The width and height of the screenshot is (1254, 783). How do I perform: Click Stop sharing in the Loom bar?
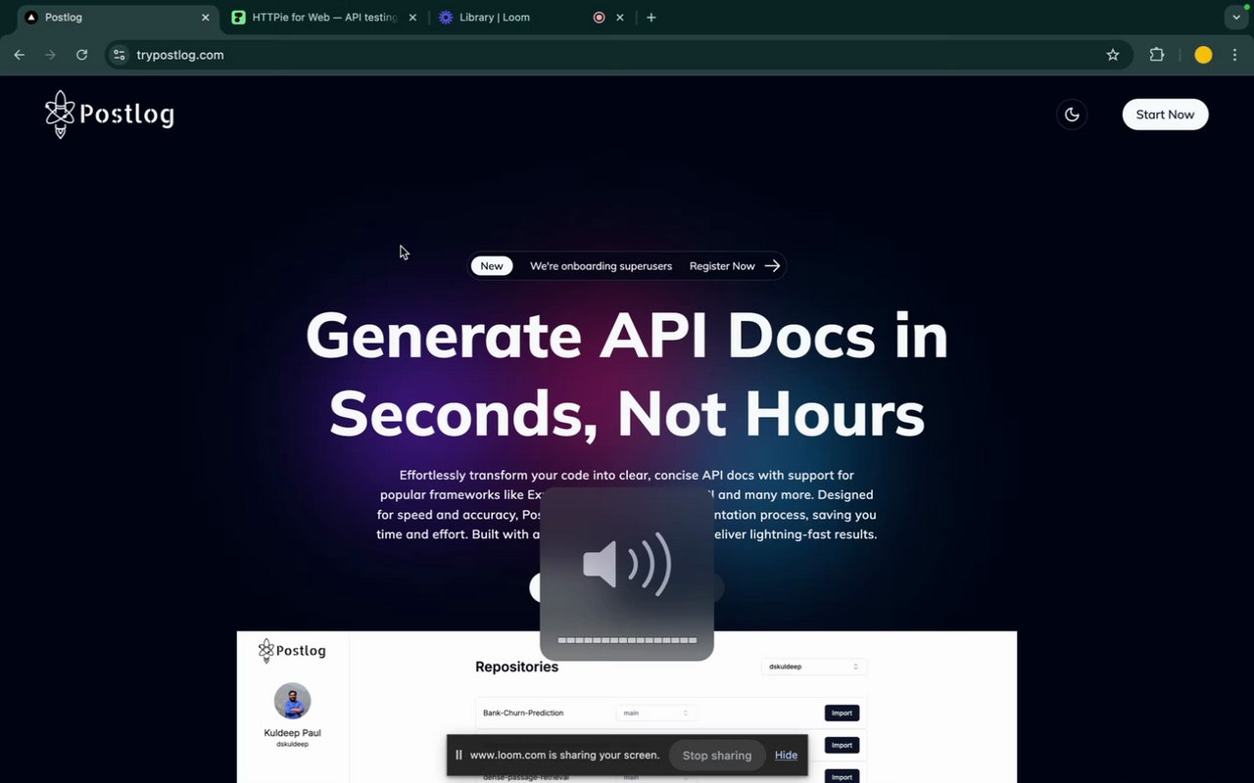717,755
